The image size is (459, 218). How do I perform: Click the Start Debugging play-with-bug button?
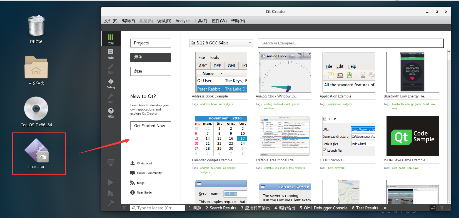(111, 193)
